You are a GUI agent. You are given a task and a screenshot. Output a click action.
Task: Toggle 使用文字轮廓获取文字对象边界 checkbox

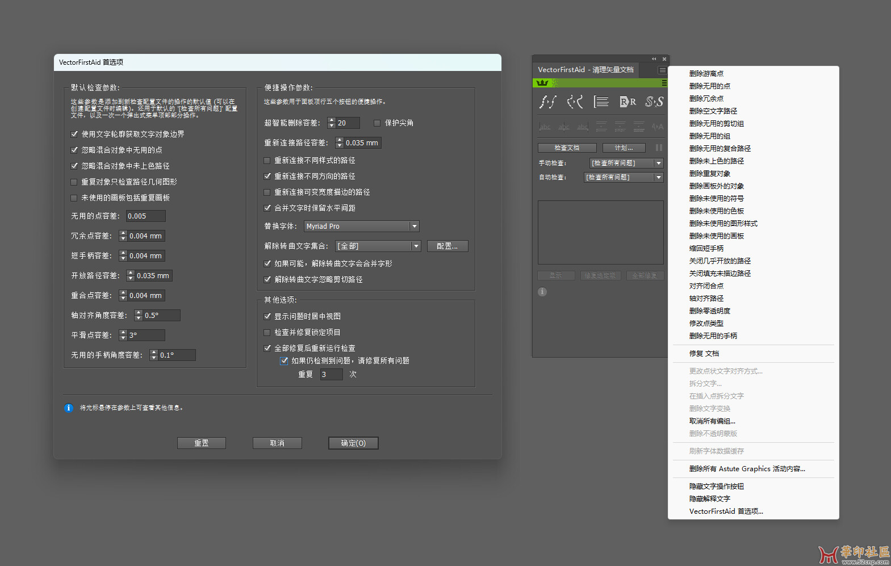74,134
